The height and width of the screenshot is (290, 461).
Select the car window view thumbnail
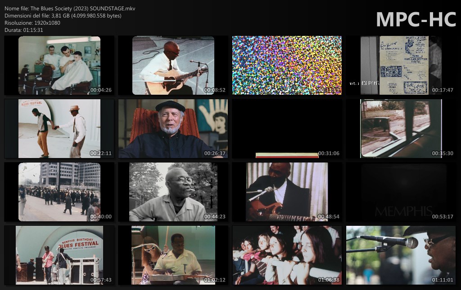[401, 129]
